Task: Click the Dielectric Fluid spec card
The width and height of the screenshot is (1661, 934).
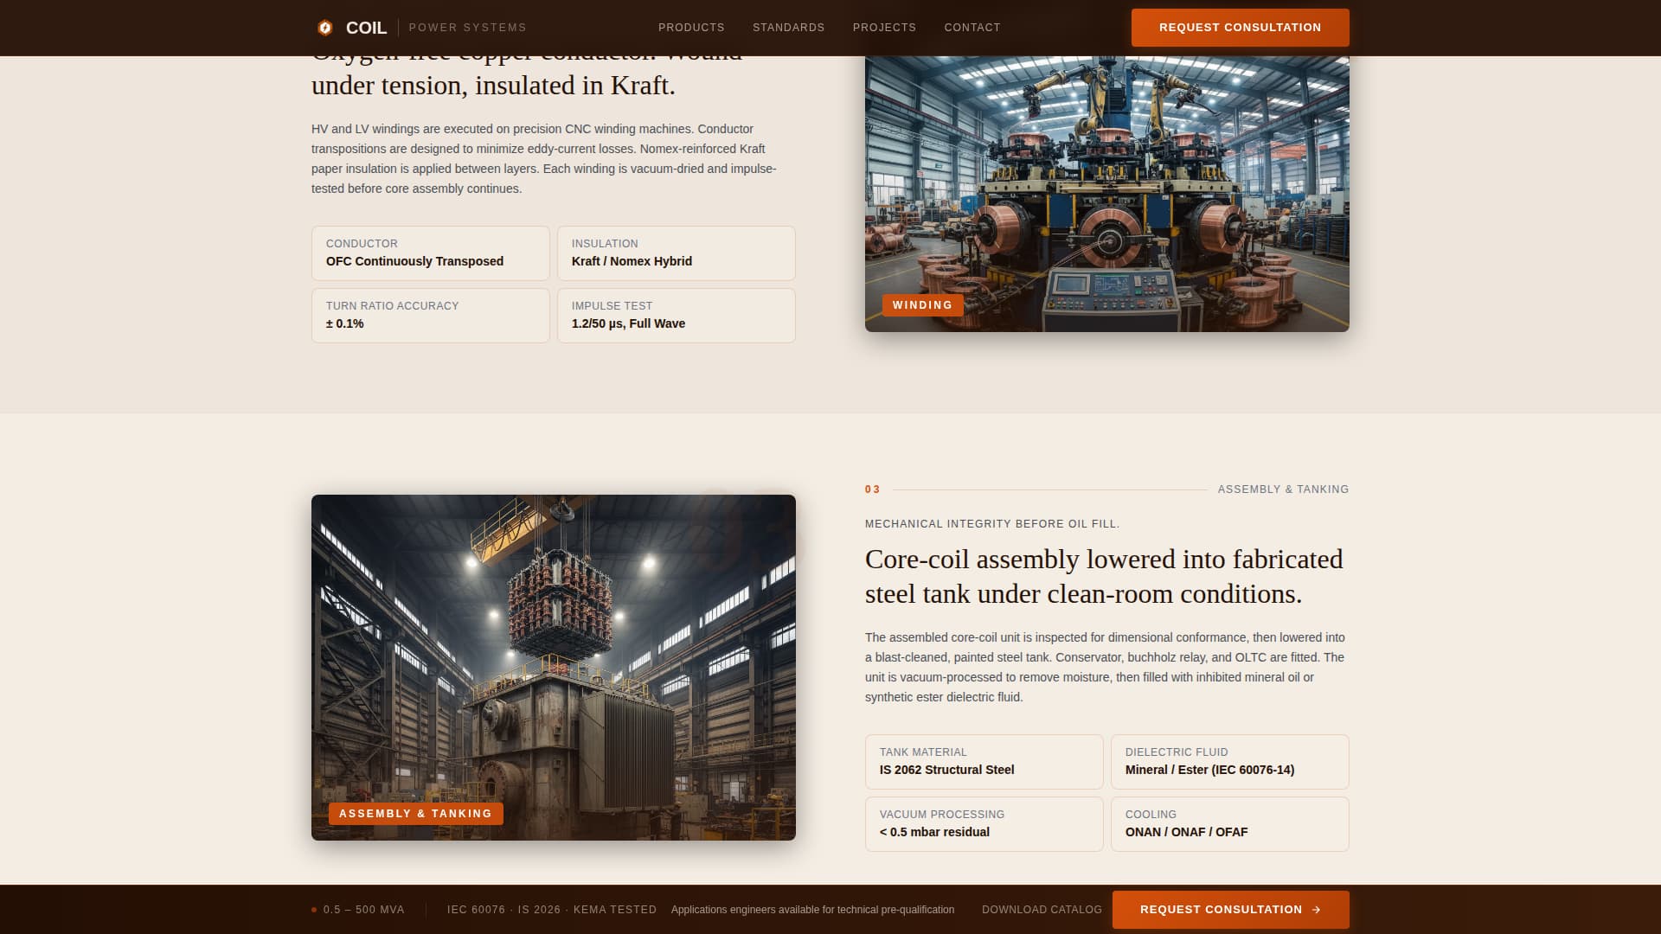Action: coord(1229,762)
